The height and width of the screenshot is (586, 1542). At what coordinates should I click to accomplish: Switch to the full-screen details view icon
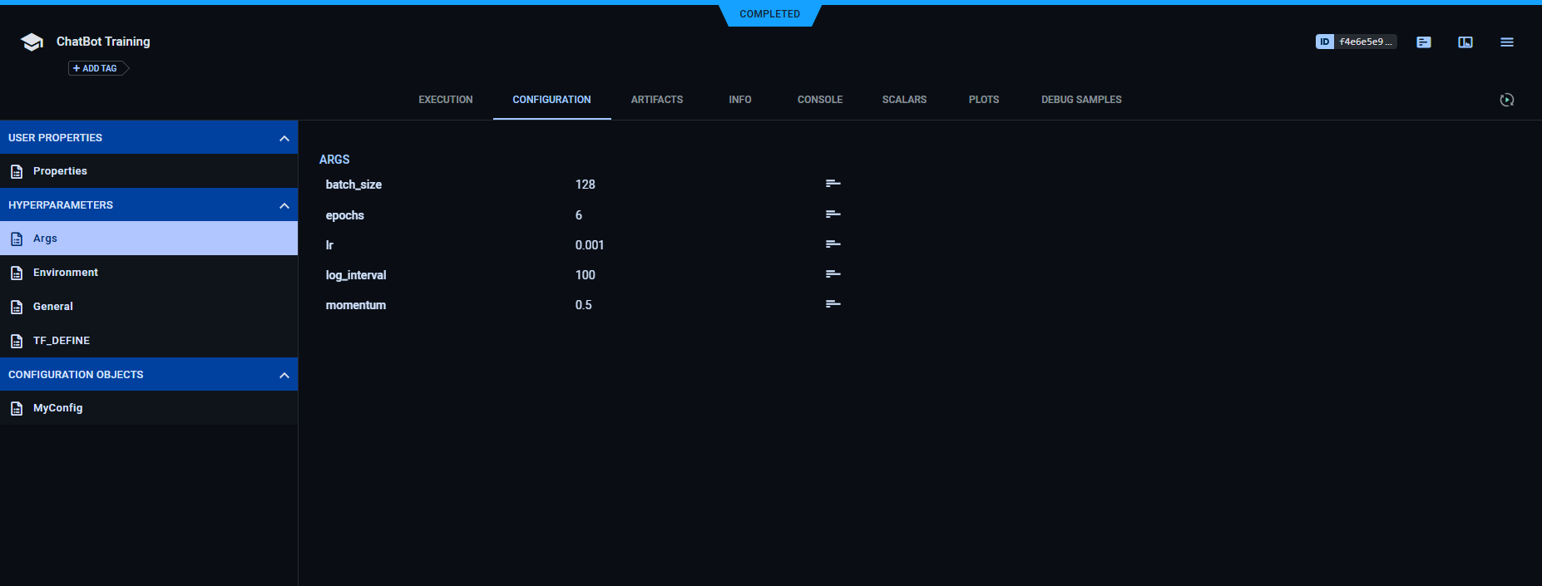coord(1465,42)
